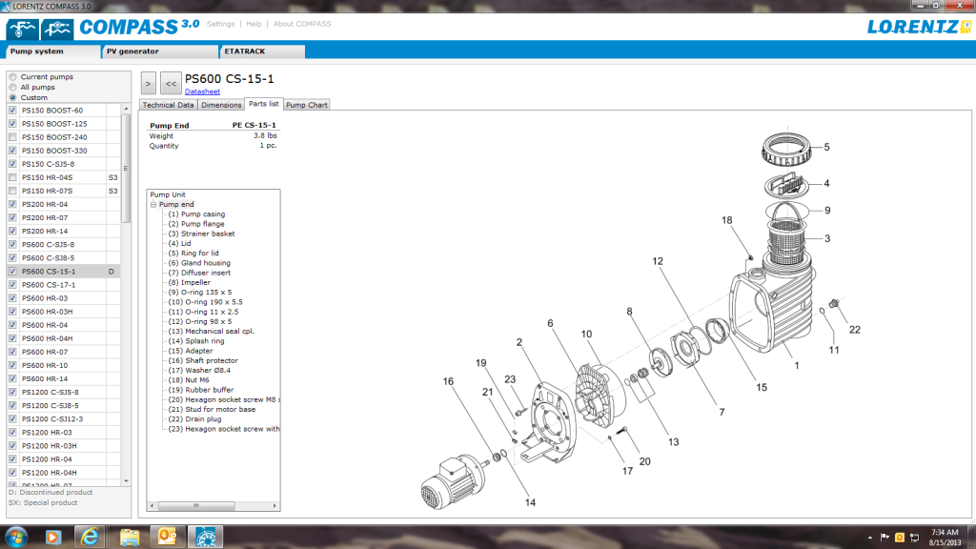The height and width of the screenshot is (549, 976).
Task: Select (22) Drain plug tree item
Action: pyautogui.click(x=194, y=419)
